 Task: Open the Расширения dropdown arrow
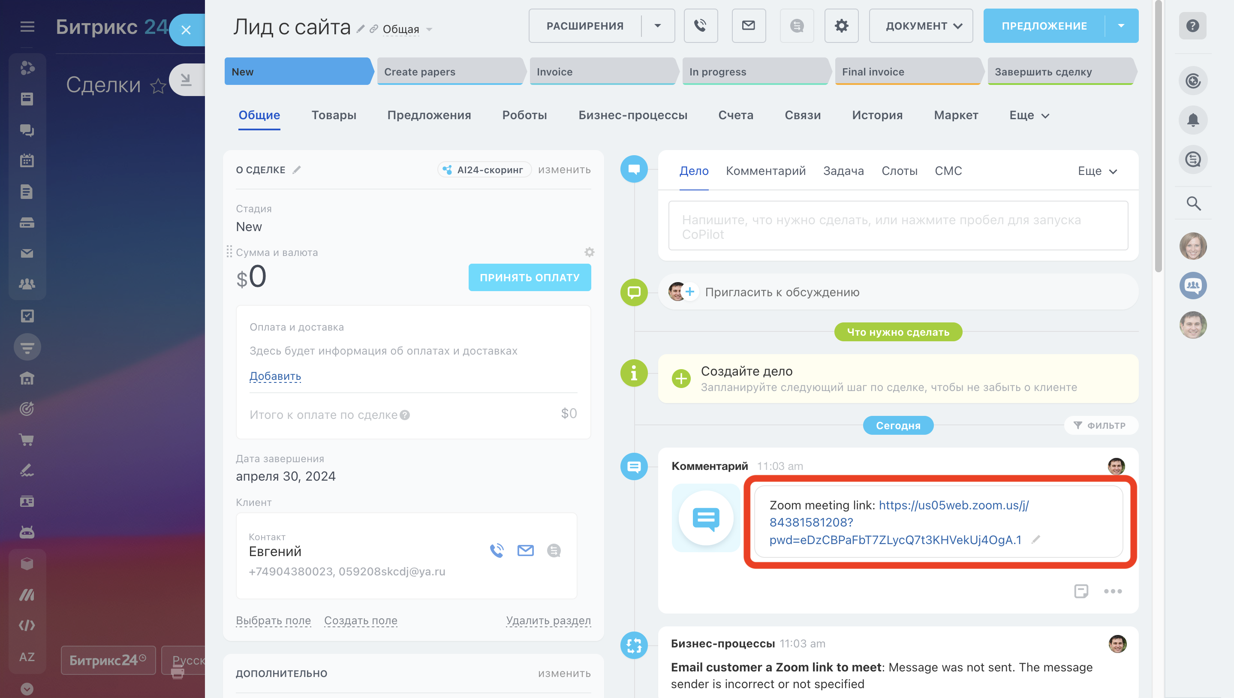658,26
